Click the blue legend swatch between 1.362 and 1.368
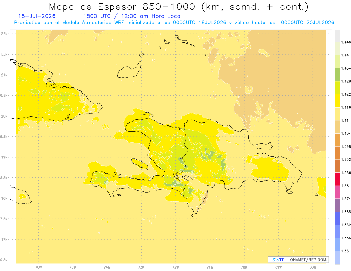This screenshot has height=271, width=351. (337, 218)
